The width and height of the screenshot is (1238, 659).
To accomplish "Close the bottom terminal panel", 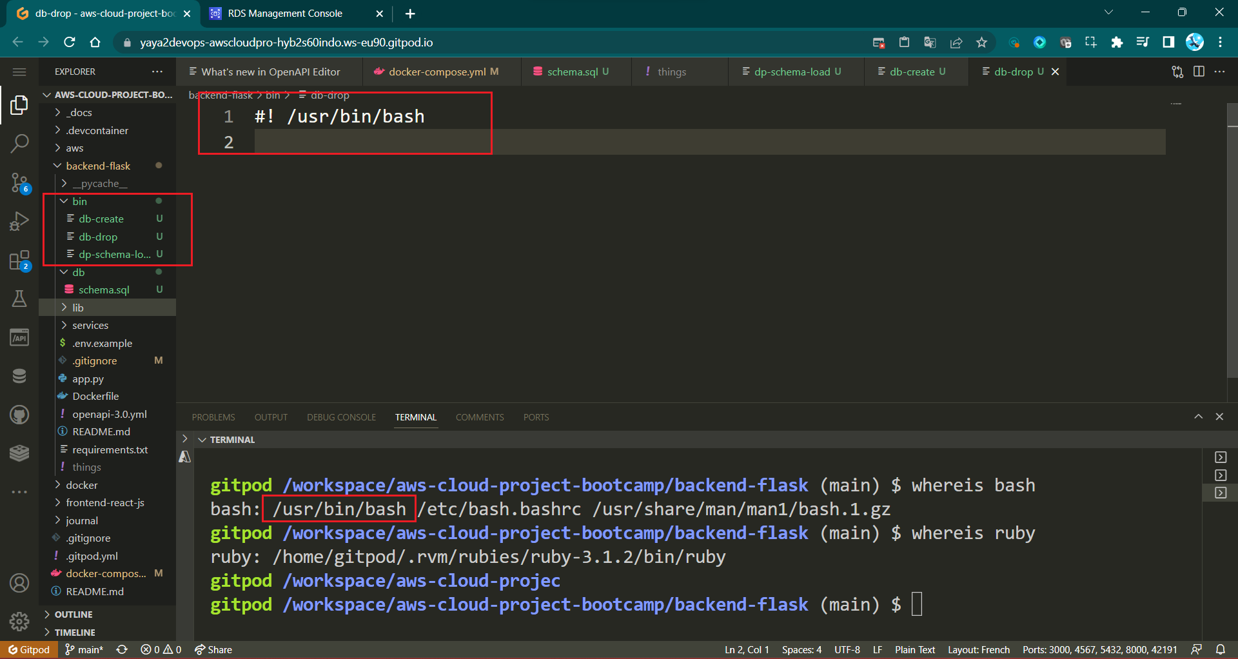I will (x=1219, y=417).
